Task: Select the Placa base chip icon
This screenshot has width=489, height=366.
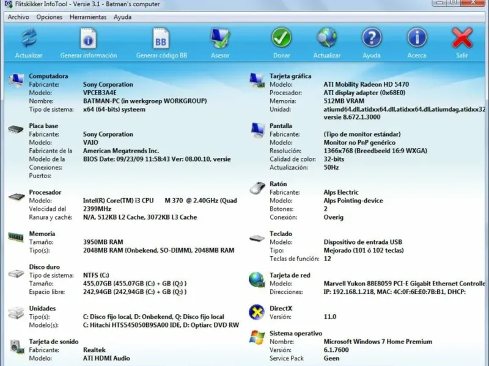Action: click(x=16, y=129)
